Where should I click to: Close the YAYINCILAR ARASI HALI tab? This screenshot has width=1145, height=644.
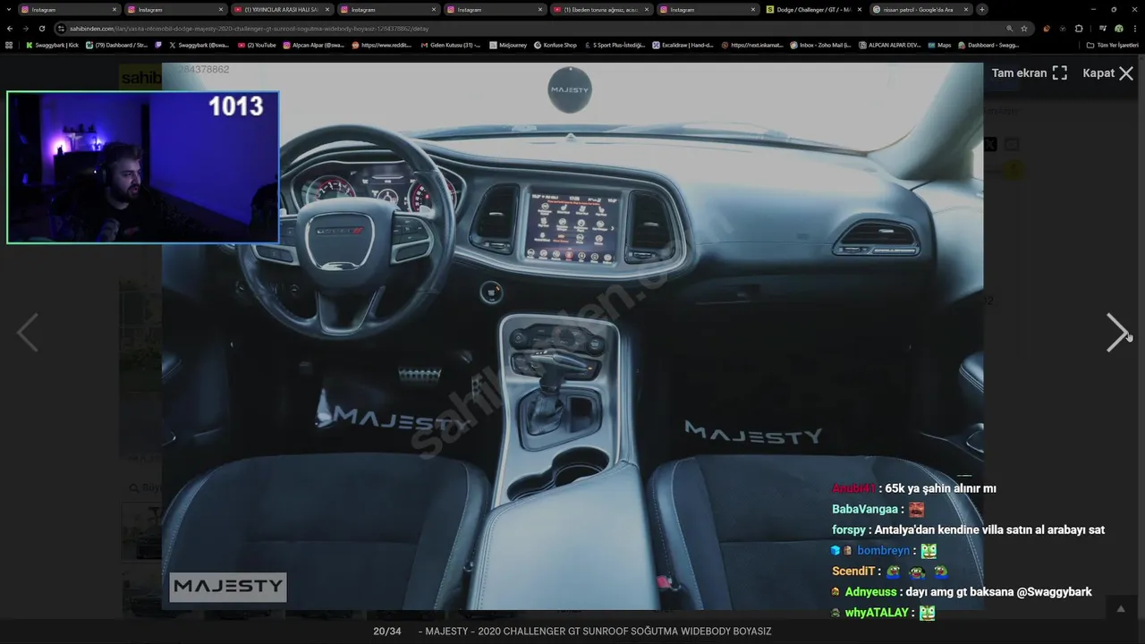tap(327, 10)
